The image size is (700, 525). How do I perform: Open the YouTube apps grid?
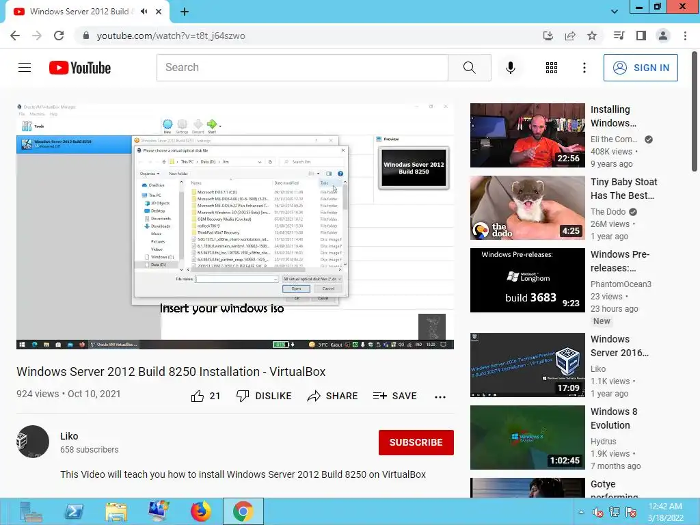tap(552, 68)
